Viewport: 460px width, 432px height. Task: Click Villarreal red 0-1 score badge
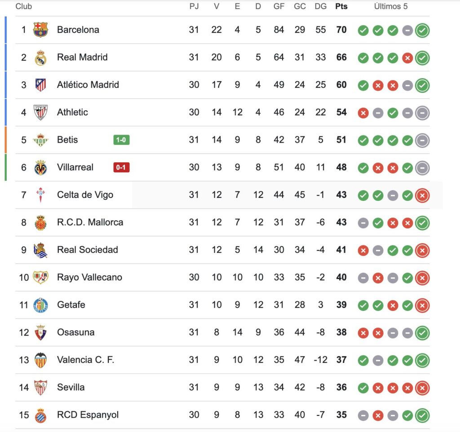click(121, 167)
